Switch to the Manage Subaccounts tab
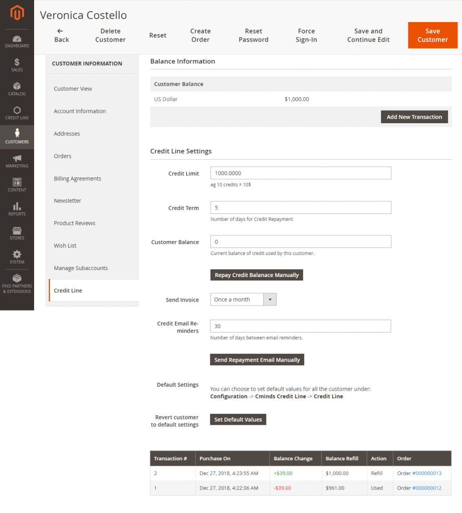462x513 pixels. [x=81, y=268]
